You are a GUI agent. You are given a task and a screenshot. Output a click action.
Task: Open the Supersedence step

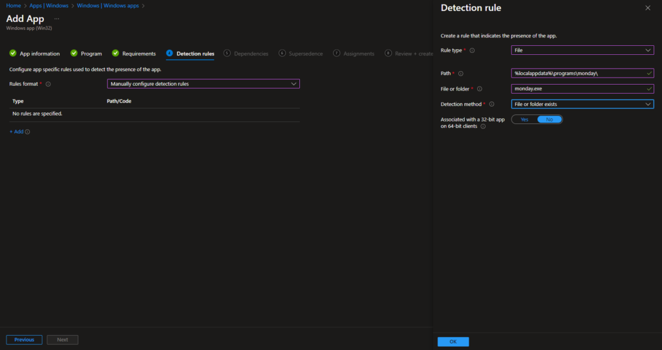tap(306, 54)
